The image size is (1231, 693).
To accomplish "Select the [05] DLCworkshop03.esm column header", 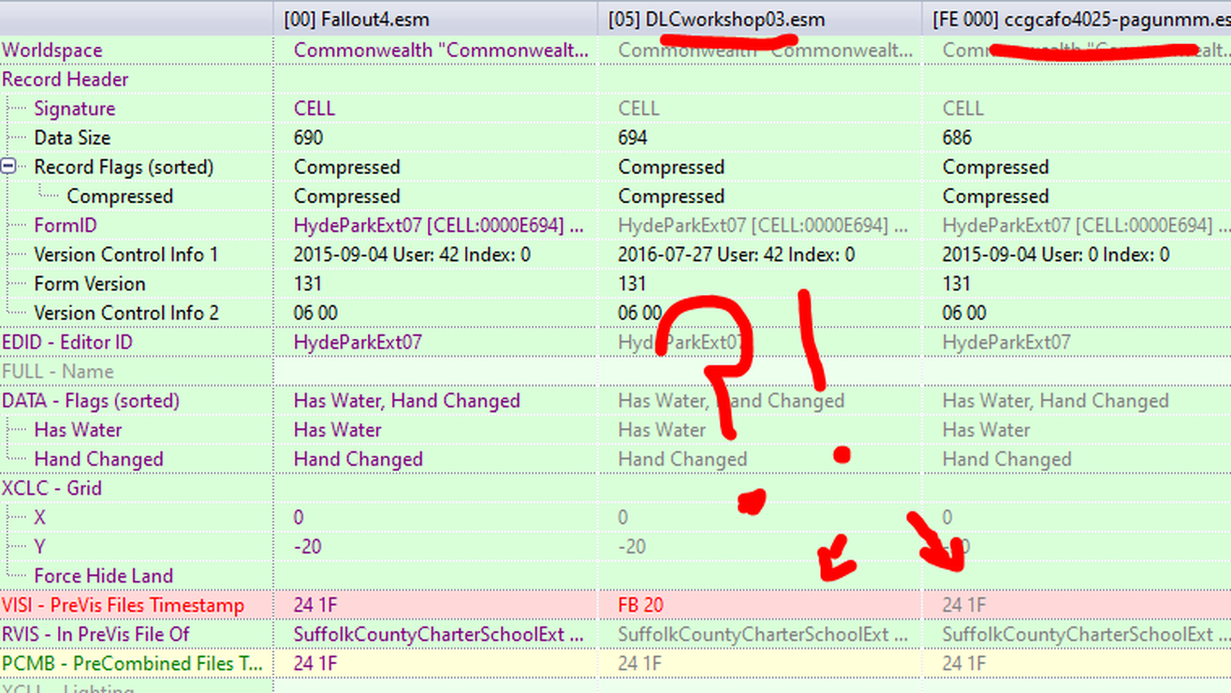I will pos(716,19).
